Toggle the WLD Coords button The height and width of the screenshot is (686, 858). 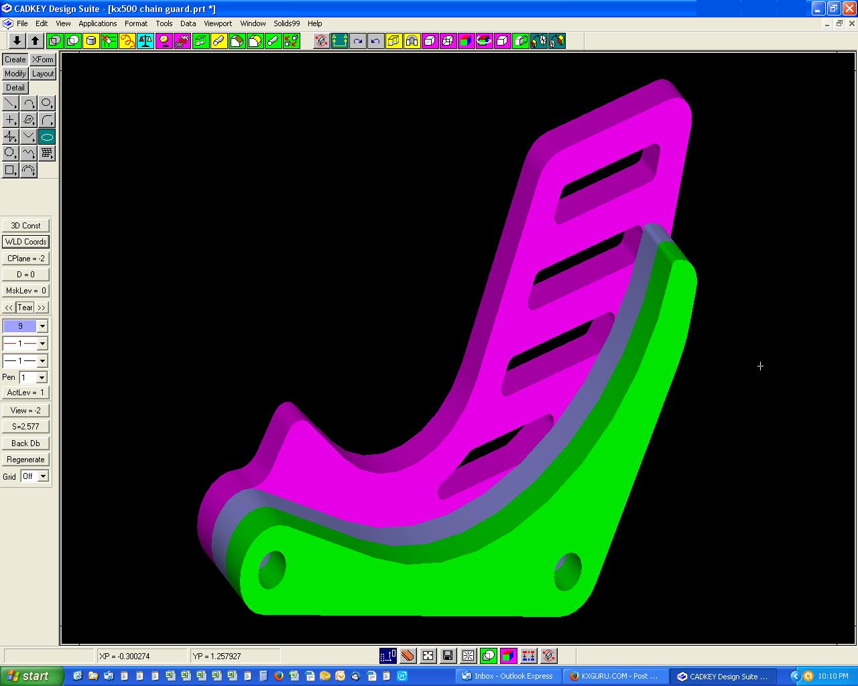[x=25, y=242]
